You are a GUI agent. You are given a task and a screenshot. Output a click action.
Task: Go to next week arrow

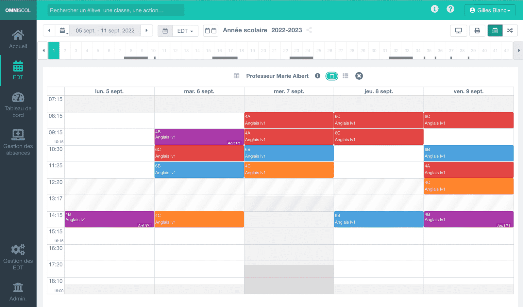click(147, 30)
